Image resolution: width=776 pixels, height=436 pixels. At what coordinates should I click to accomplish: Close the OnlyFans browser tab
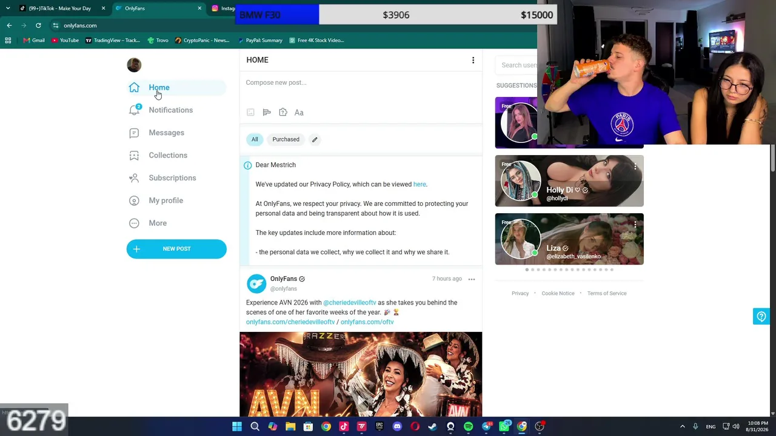coord(199,8)
